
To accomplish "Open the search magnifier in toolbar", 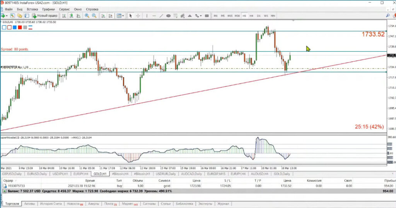I will [387, 16].
